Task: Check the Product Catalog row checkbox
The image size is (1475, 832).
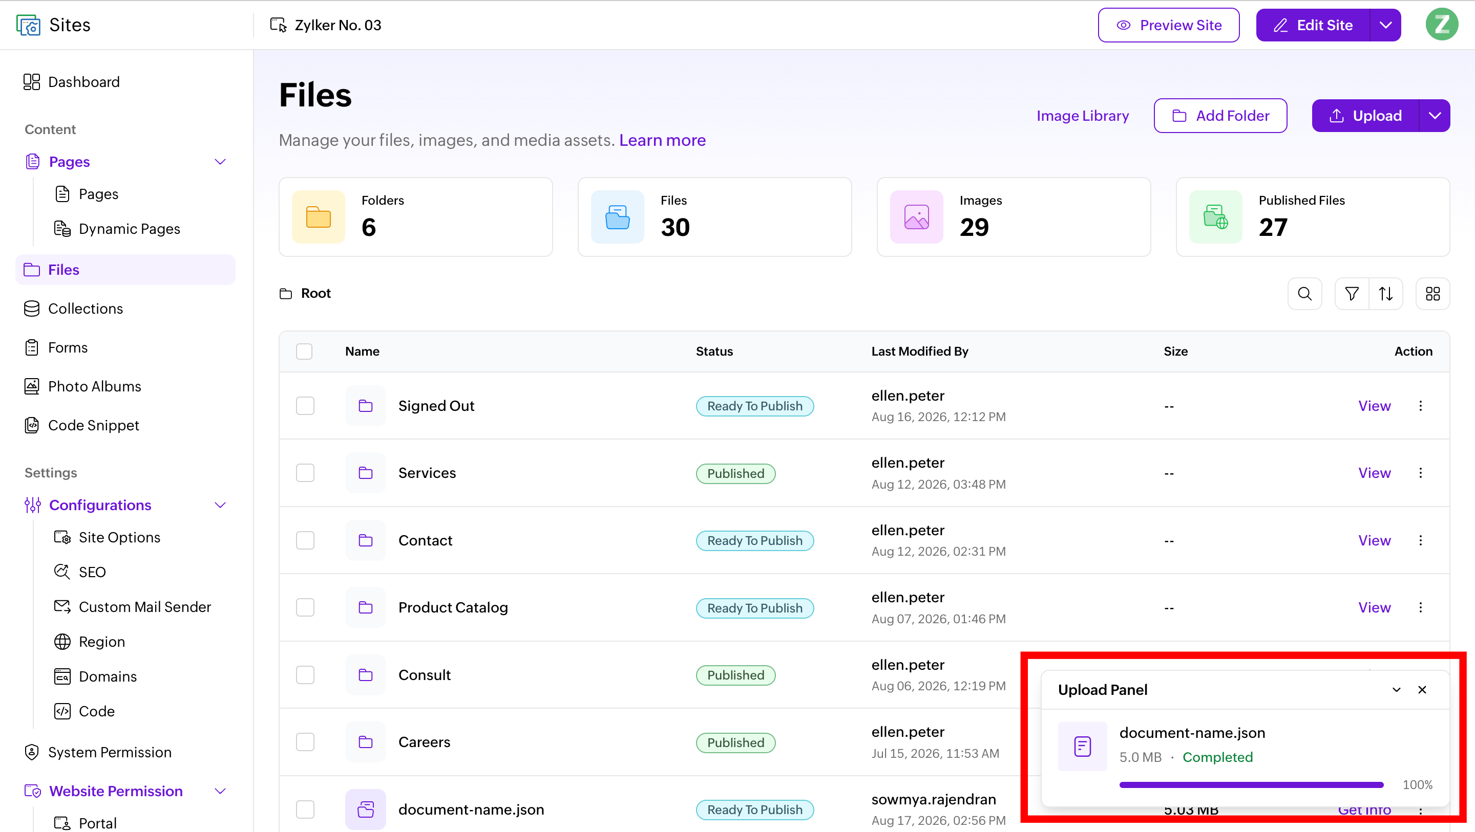Action: 305,607
